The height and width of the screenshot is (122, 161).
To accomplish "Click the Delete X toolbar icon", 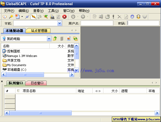I will (119, 17).
